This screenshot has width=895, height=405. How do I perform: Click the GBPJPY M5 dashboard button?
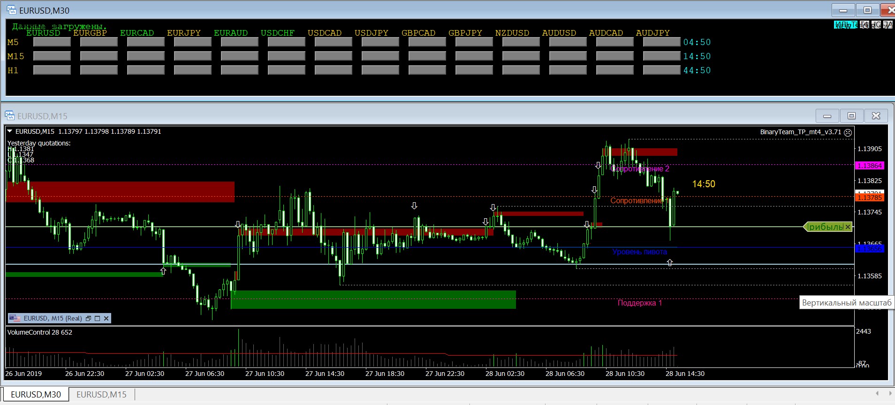[474, 42]
